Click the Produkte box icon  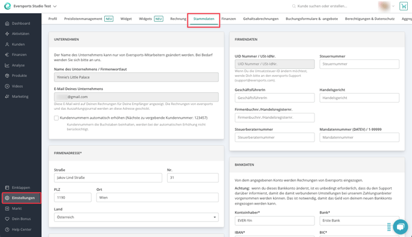(x=7, y=76)
